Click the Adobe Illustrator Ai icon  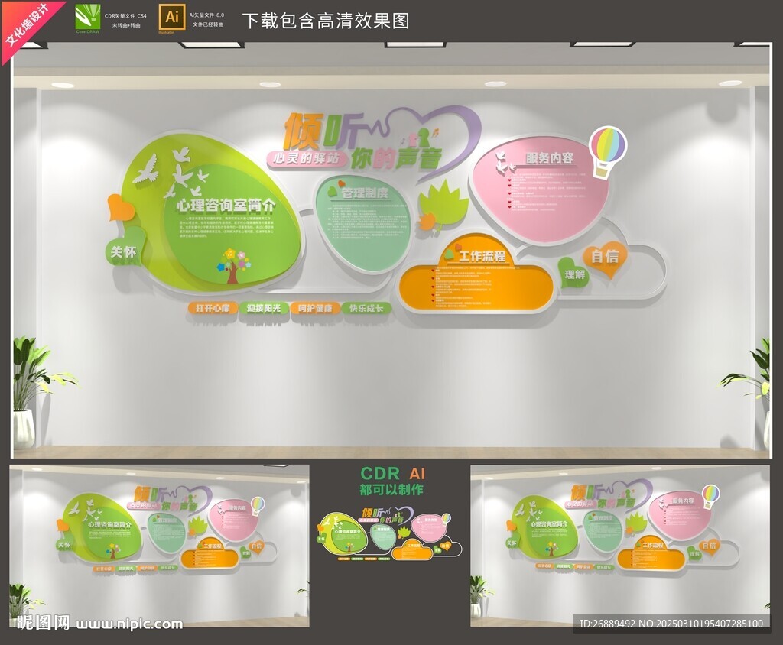172,18
